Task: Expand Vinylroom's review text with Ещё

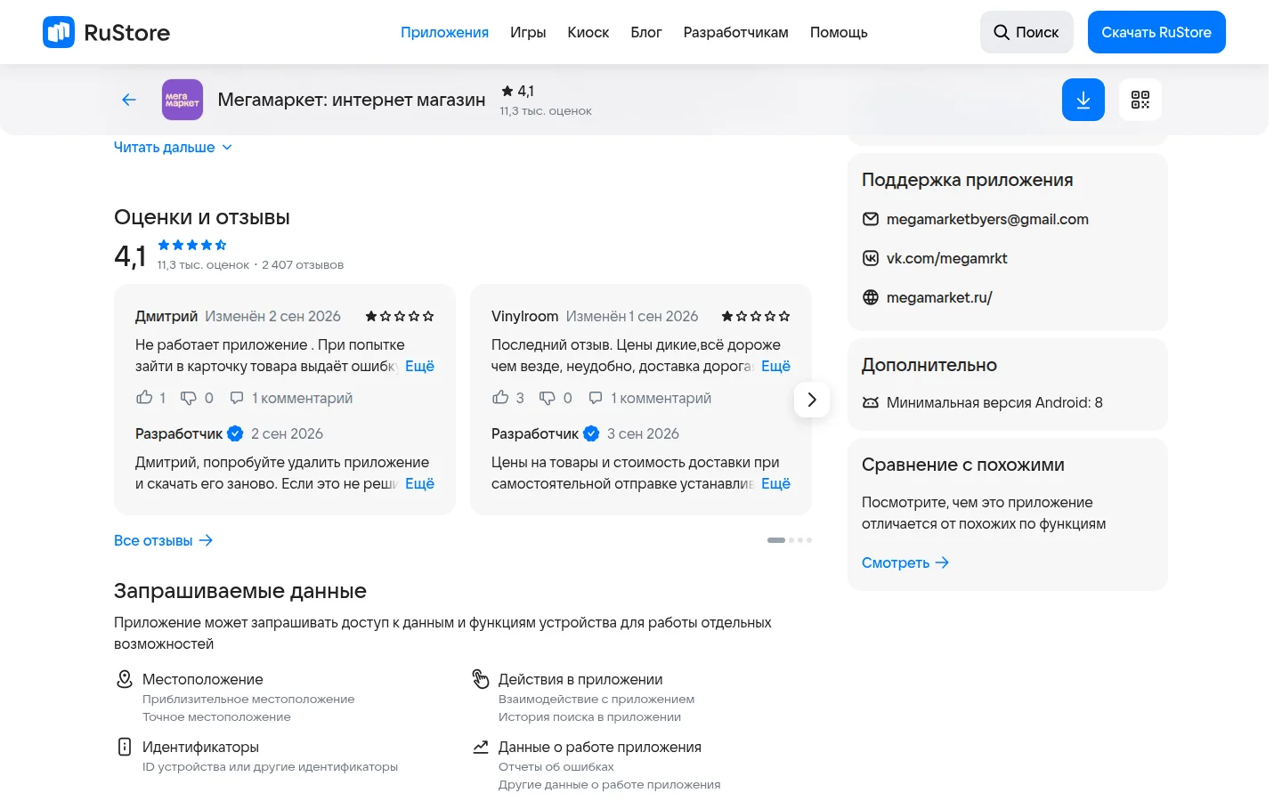Action: pyautogui.click(x=775, y=366)
